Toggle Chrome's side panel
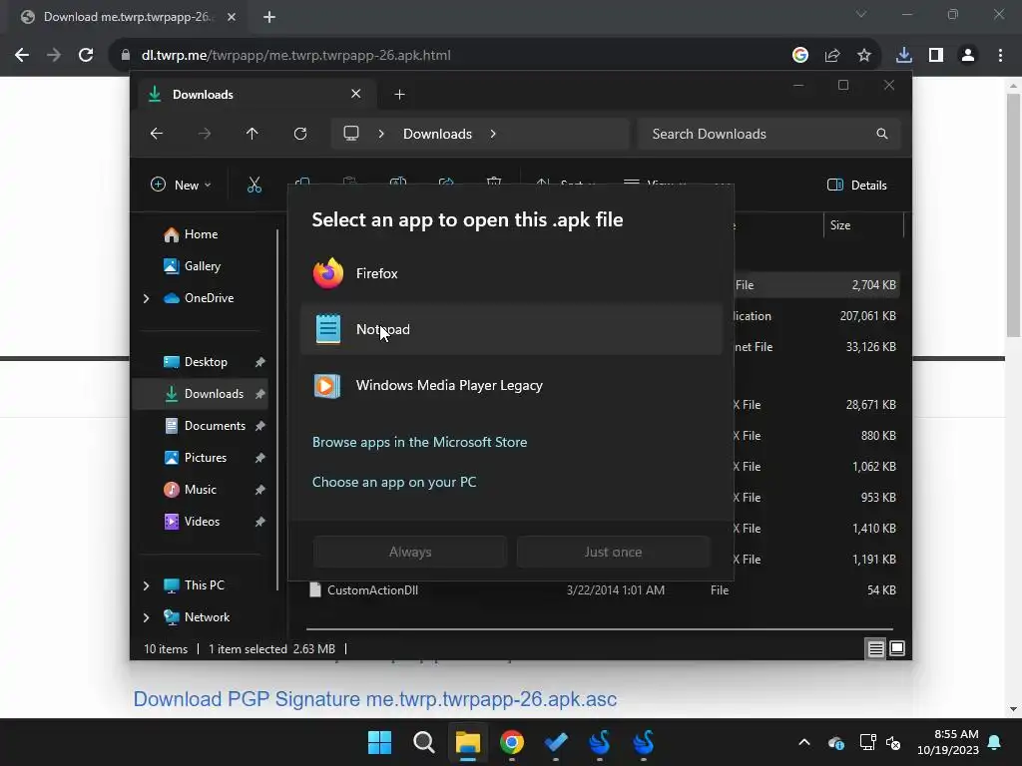1022x766 pixels. point(936,56)
